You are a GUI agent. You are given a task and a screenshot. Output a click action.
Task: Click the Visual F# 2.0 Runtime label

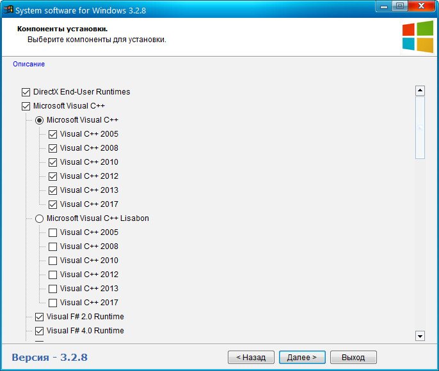85,317
